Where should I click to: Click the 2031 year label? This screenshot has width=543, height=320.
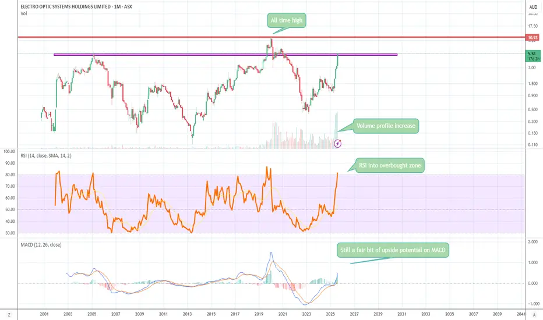(401, 314)
